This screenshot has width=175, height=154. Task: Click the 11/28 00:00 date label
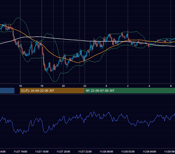[106, 152]
